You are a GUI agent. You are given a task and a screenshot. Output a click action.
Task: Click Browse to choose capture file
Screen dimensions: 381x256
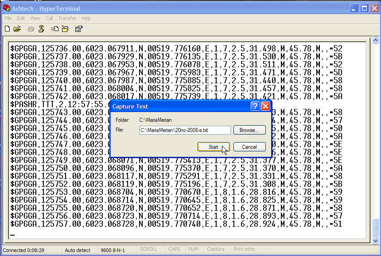(249, 130)
